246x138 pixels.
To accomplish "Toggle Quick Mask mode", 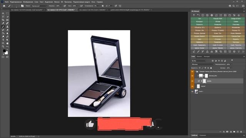I will click(x=3, y=57).
